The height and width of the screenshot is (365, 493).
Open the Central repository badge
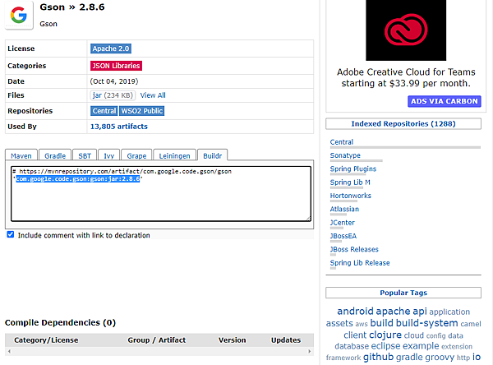pyautogui.click(x=104, y=111)
